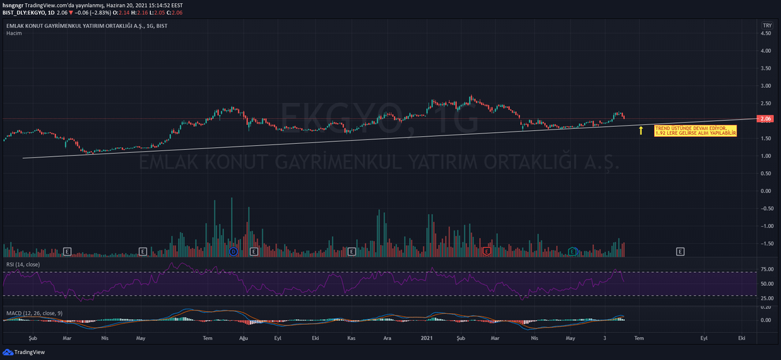
Task: Click the 0.50 price axis label
Action: (766, 174)
